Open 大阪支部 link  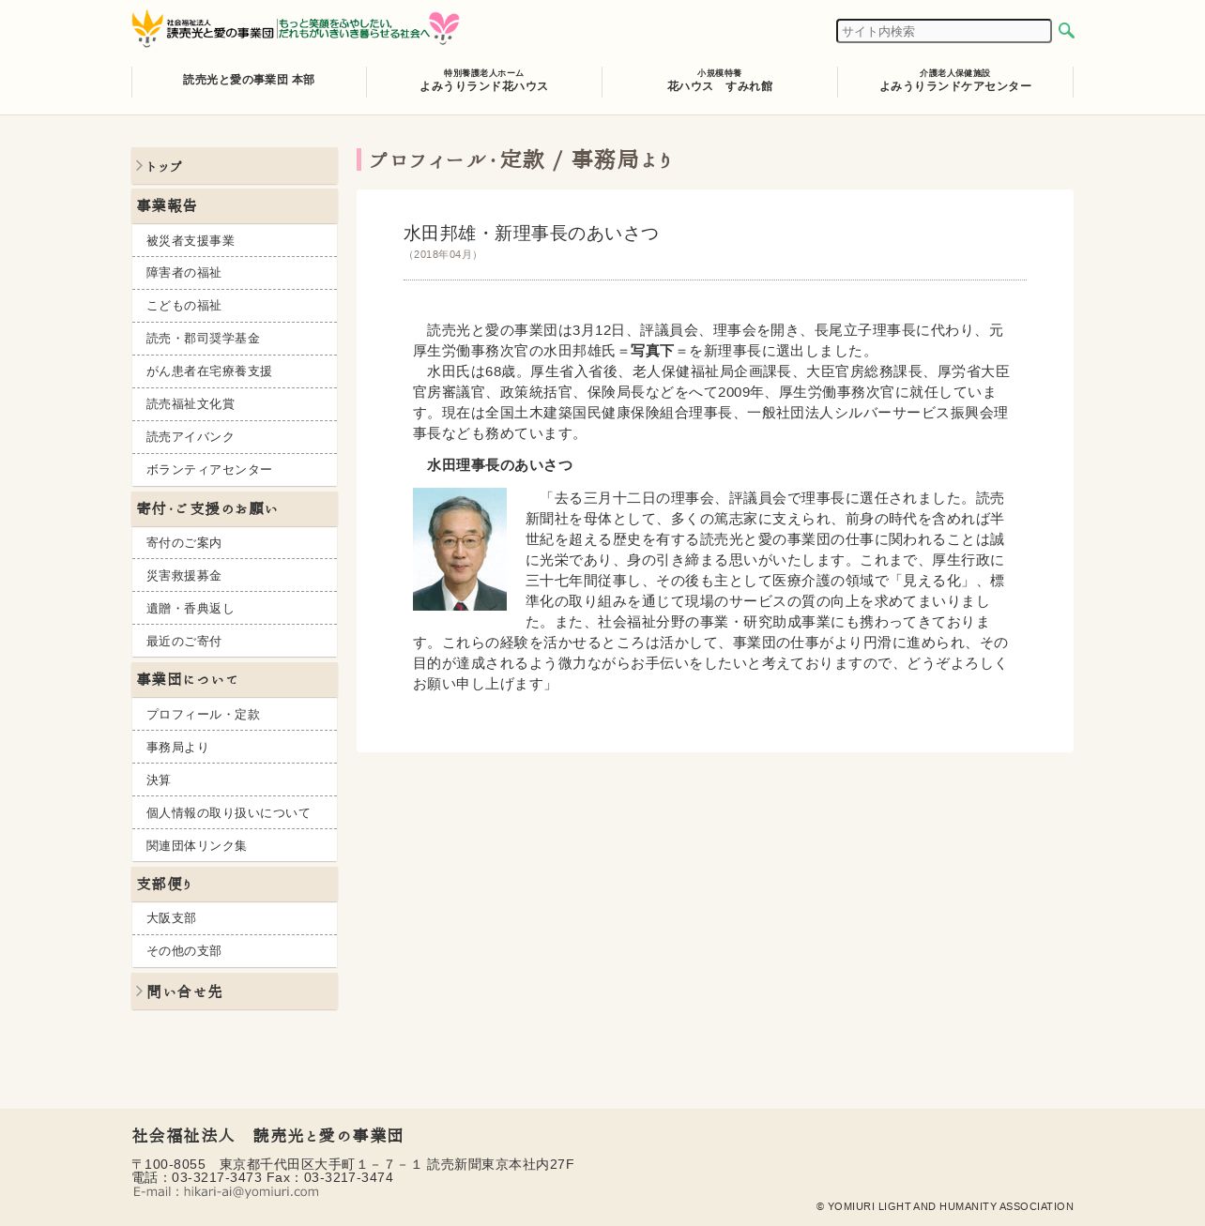pyautogui.click(x=235, y=918)
